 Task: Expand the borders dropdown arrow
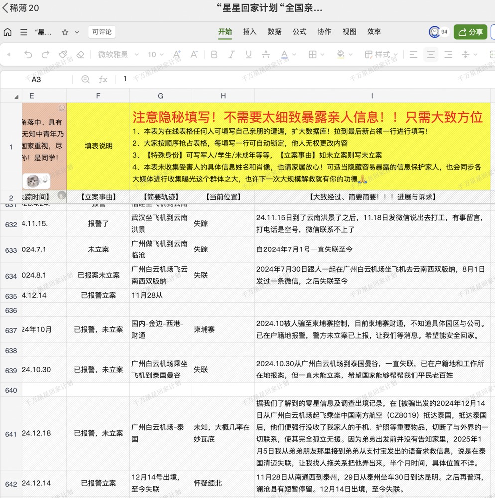click(322, 55)
